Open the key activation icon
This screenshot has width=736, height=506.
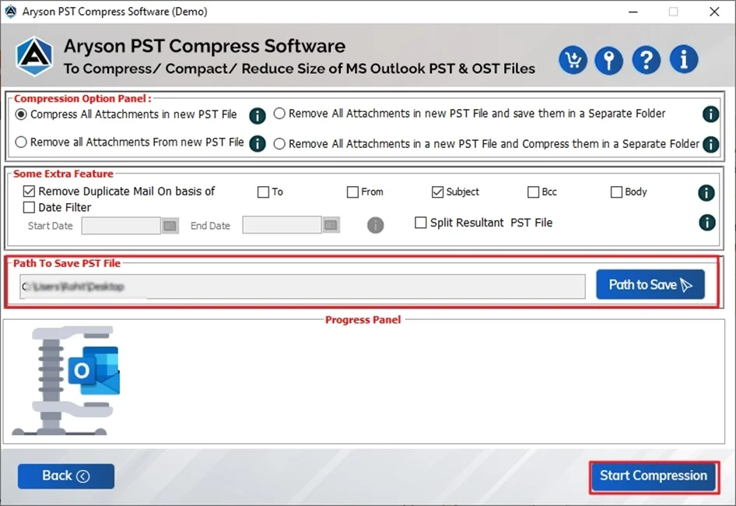point(609,60)
